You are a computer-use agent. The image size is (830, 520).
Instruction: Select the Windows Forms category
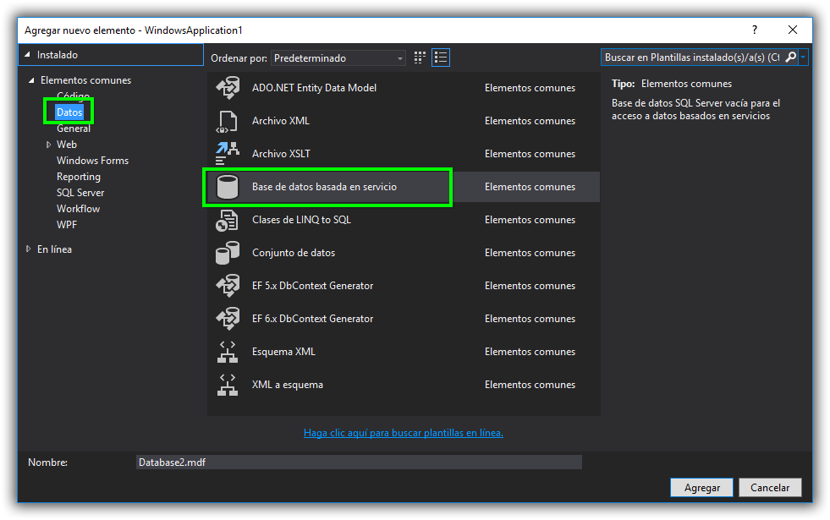[x=92, y=161]
